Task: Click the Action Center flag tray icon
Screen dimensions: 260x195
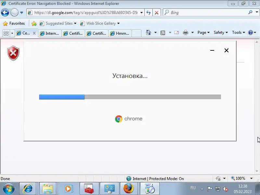Action: (x=210, y=189)
